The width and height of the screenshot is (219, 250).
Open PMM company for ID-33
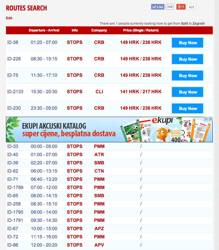[99, 146]
